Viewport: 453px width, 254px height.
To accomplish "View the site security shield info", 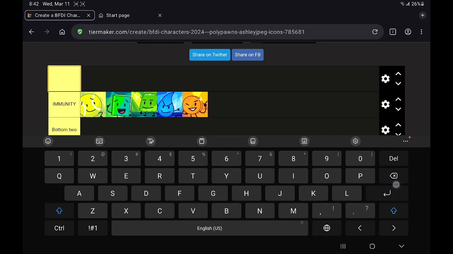I will 80,32.
